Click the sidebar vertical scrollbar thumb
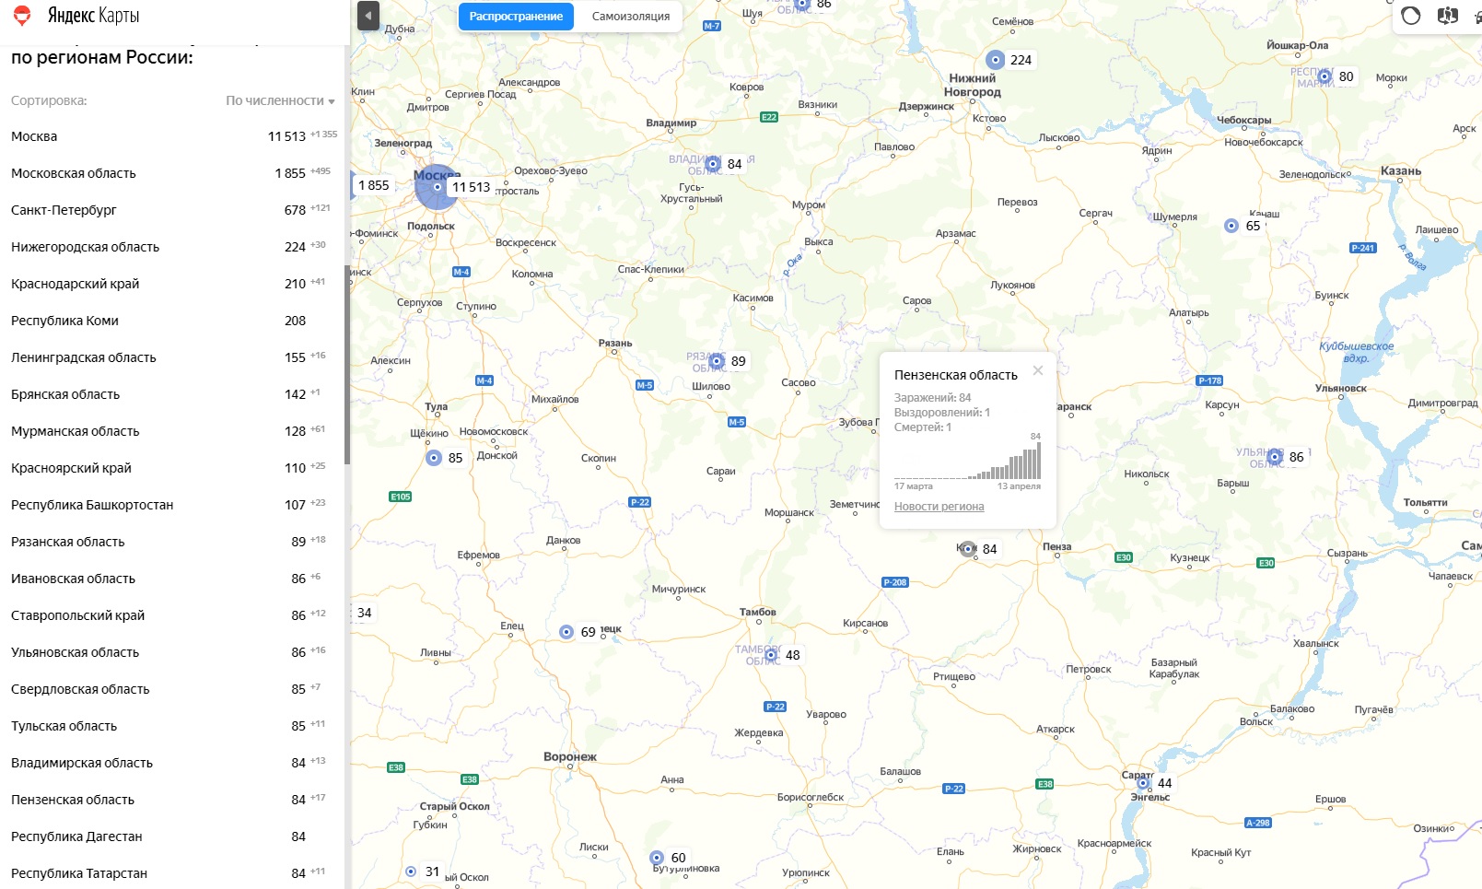1482x889 pixels. tap(347, 365)
